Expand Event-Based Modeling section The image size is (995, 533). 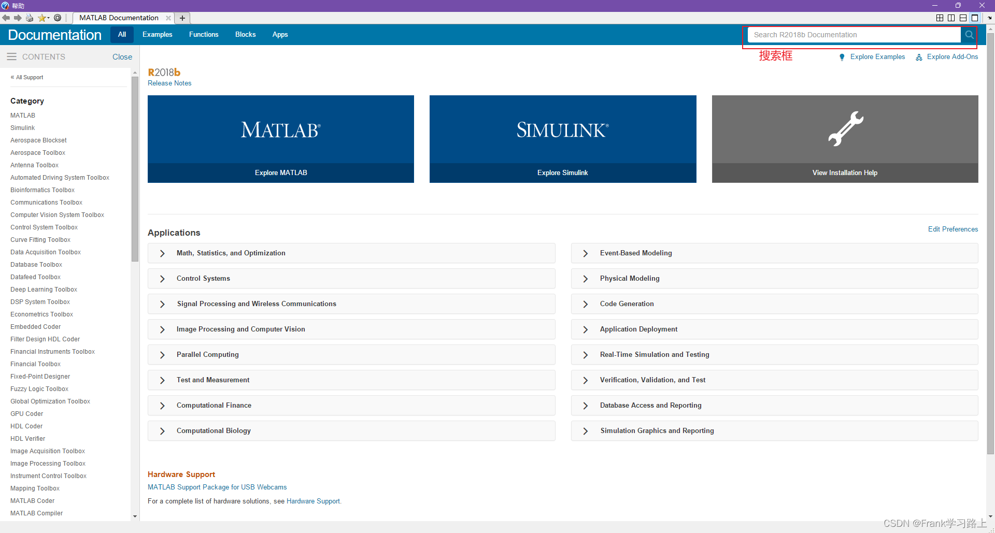(x=775, y=253)
